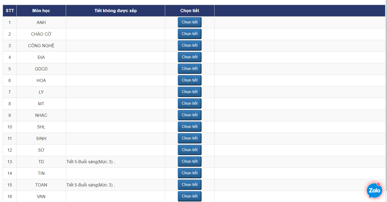The width and height of the screenshot is (387, 202).
Task: Click the Môn học column header
Action: [41, 11]
